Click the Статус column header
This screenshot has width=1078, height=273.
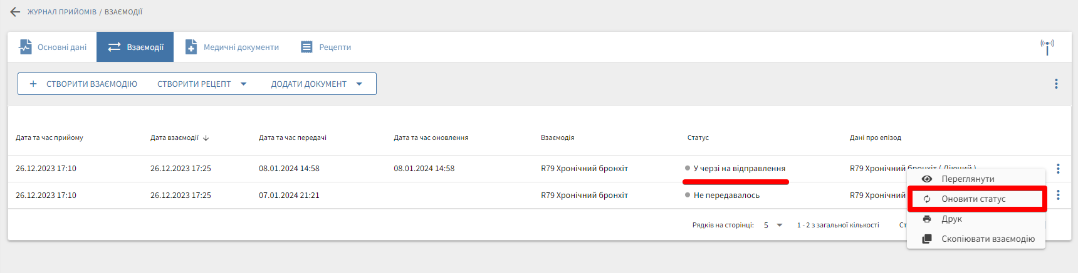698,138
